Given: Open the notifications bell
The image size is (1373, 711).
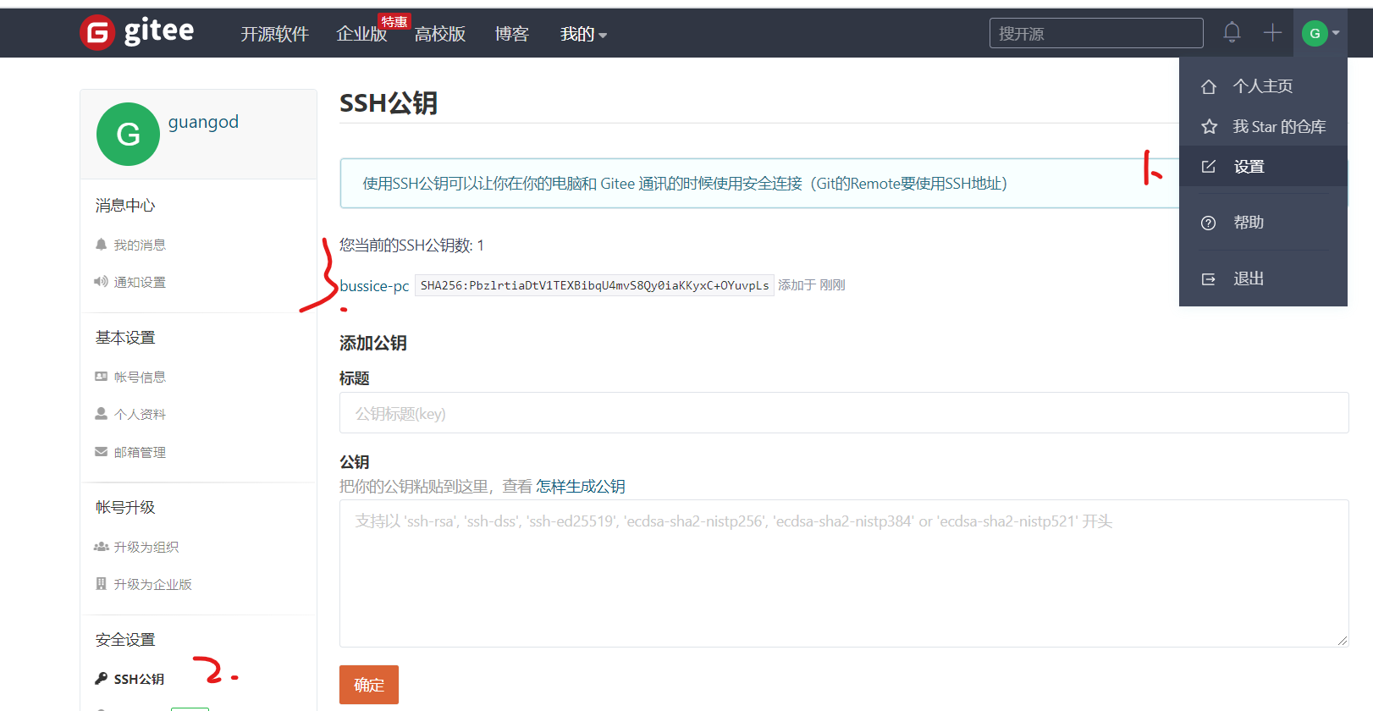Looking at the screenshot, I should pos(1232,33).
